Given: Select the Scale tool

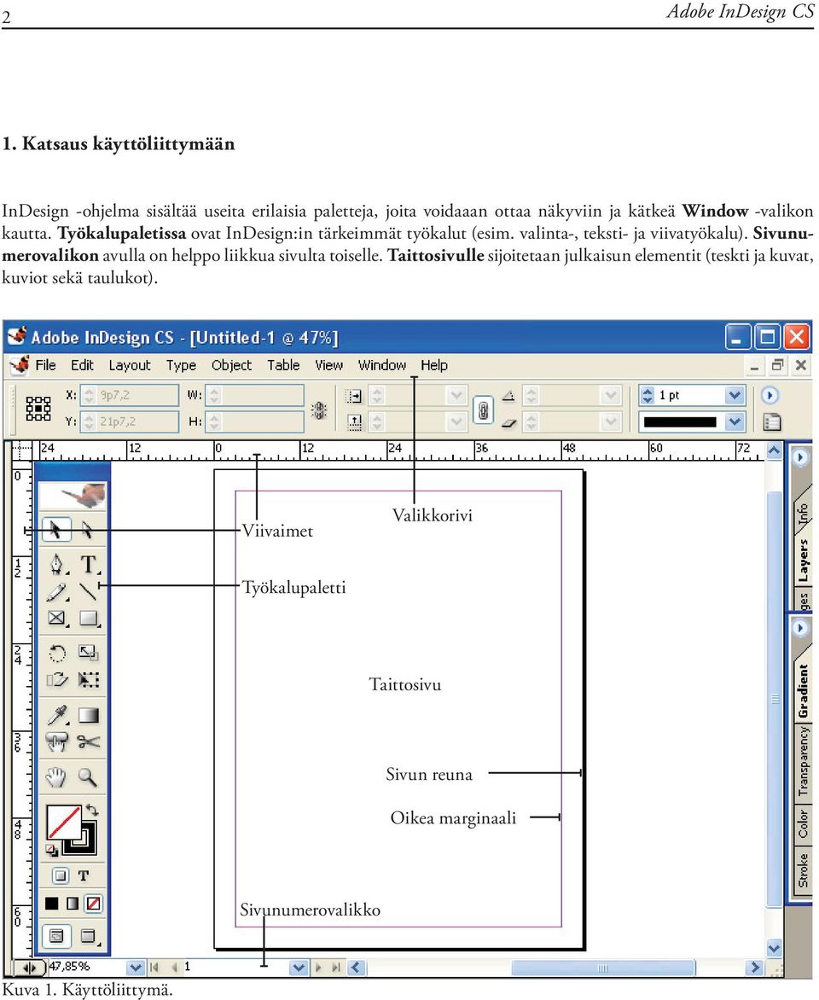Looking at the screenshot, I should point(88,653).
